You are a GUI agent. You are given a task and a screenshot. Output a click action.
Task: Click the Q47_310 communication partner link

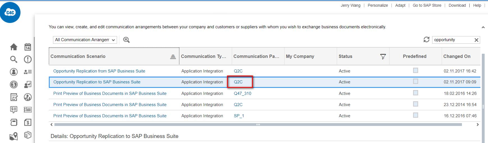(242, 93)
